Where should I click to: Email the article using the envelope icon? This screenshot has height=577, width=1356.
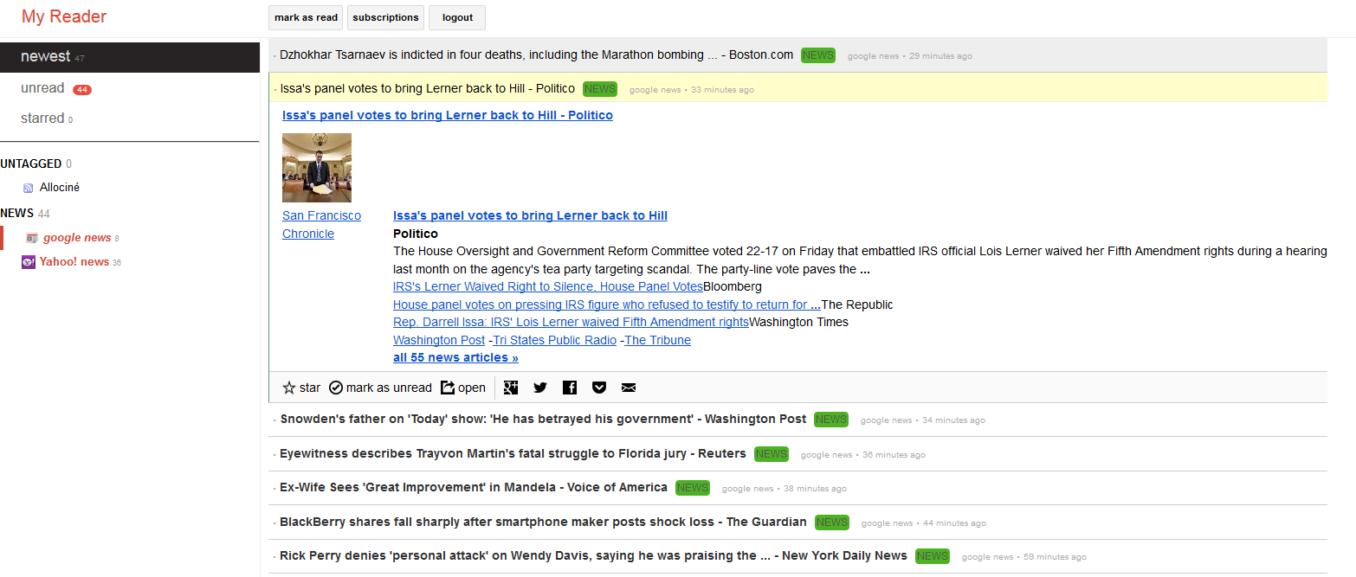629,388
